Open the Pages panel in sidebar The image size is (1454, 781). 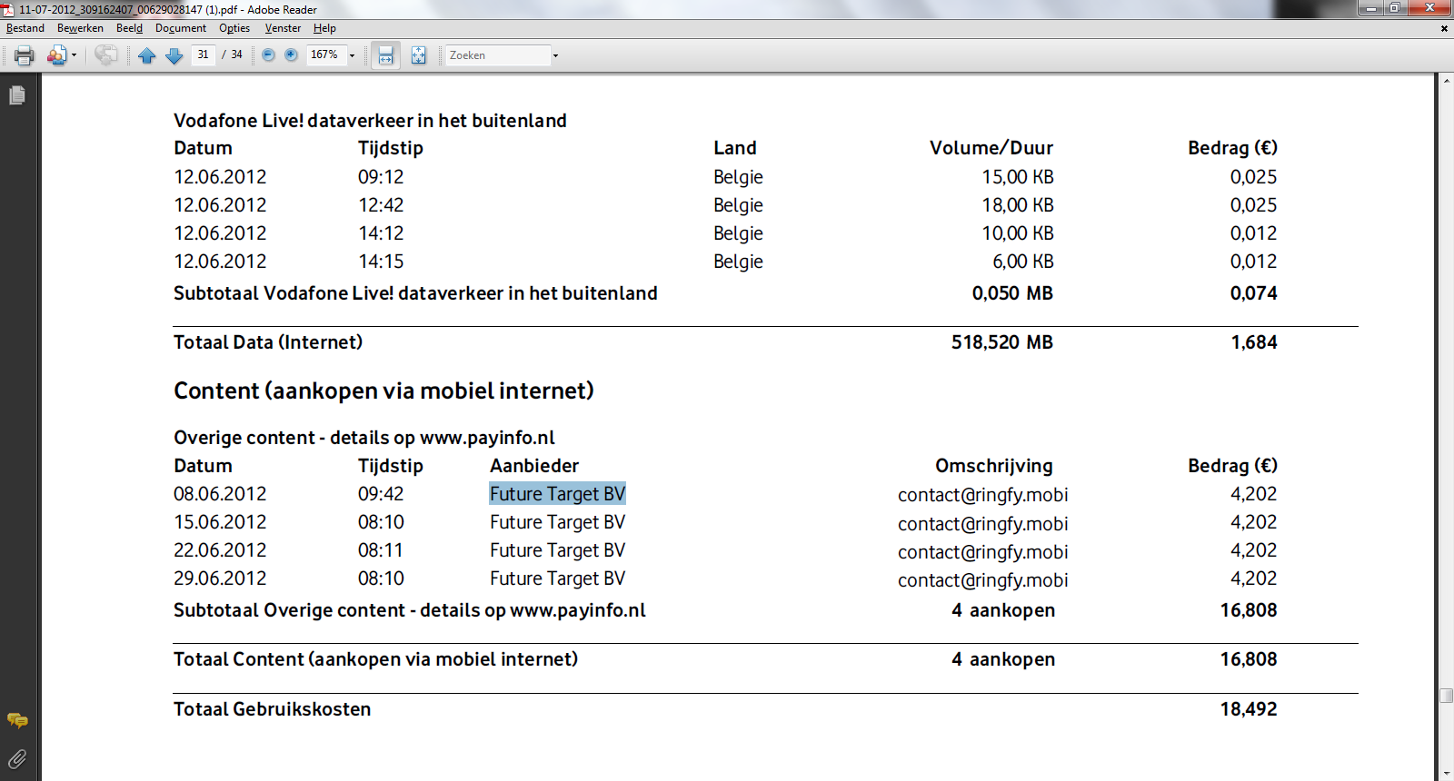(17, 95)
